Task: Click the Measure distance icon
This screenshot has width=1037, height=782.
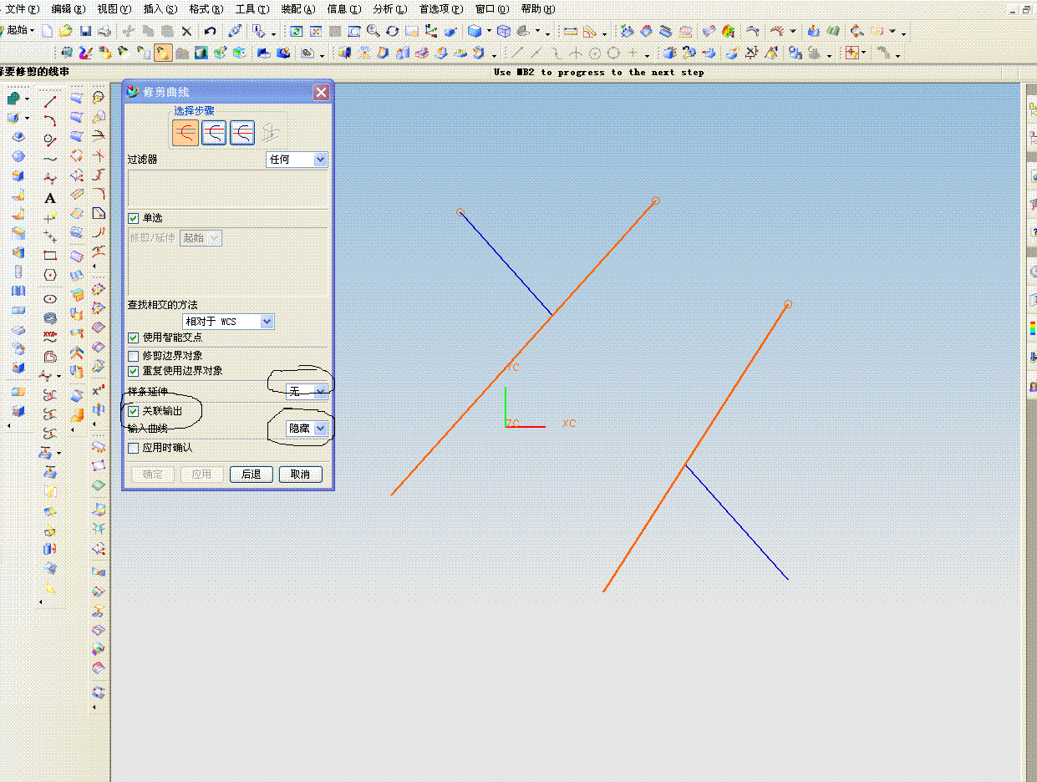Action: [571, 32]
